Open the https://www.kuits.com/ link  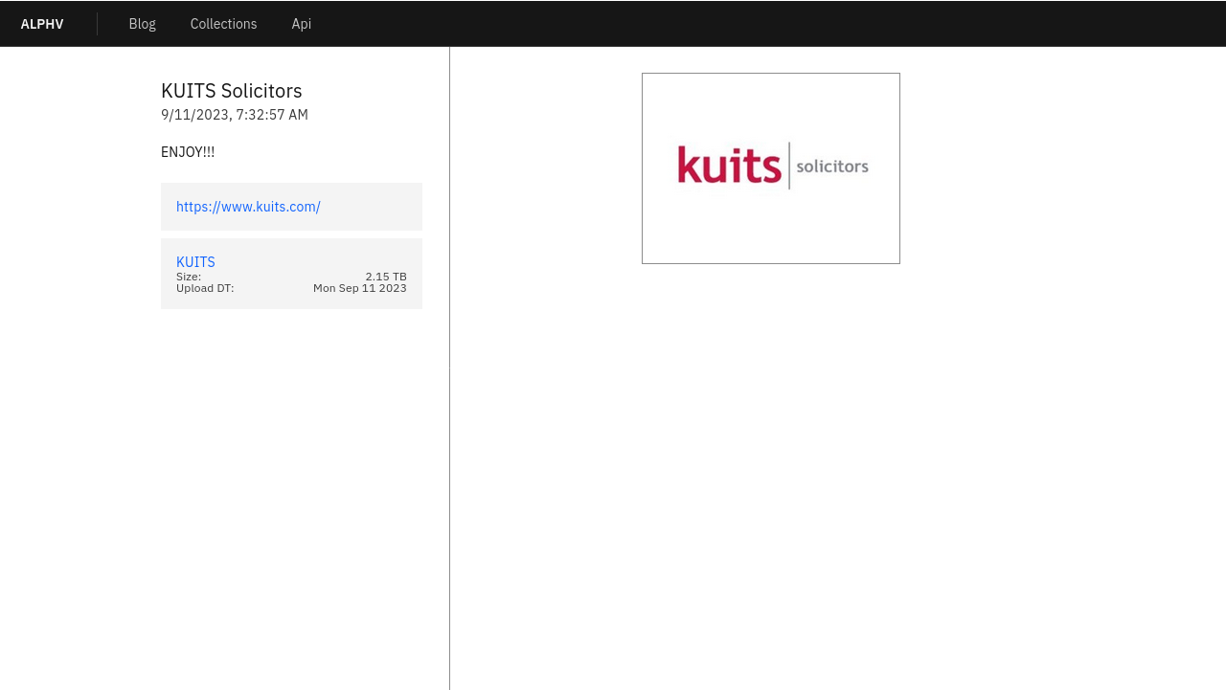click(x=248, y=207)
